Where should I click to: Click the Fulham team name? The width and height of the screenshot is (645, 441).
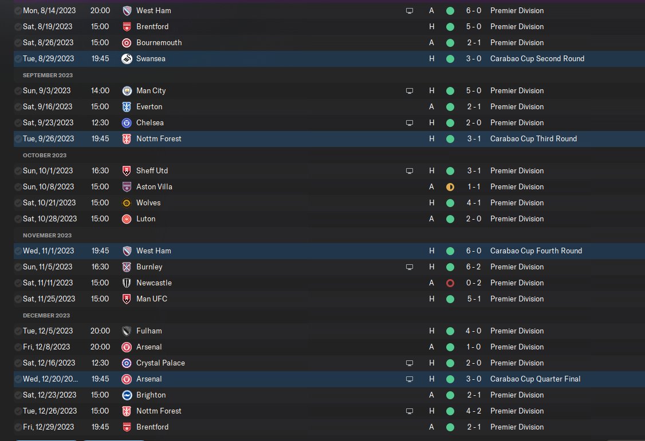[149, 331]
